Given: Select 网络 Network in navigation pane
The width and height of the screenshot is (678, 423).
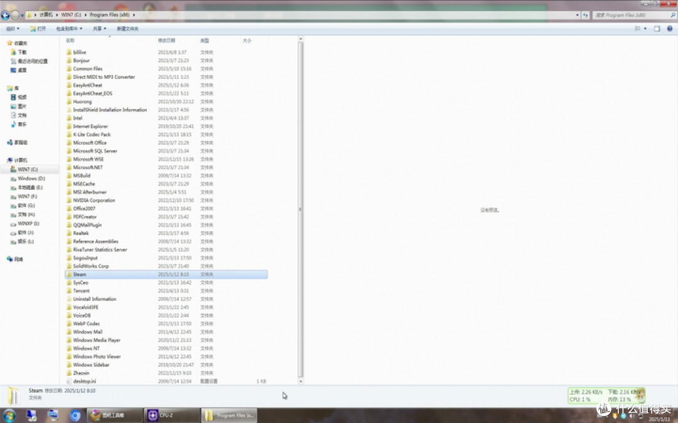Looking at the screenshot, I should pyautogui.click(x=15, y=259).
